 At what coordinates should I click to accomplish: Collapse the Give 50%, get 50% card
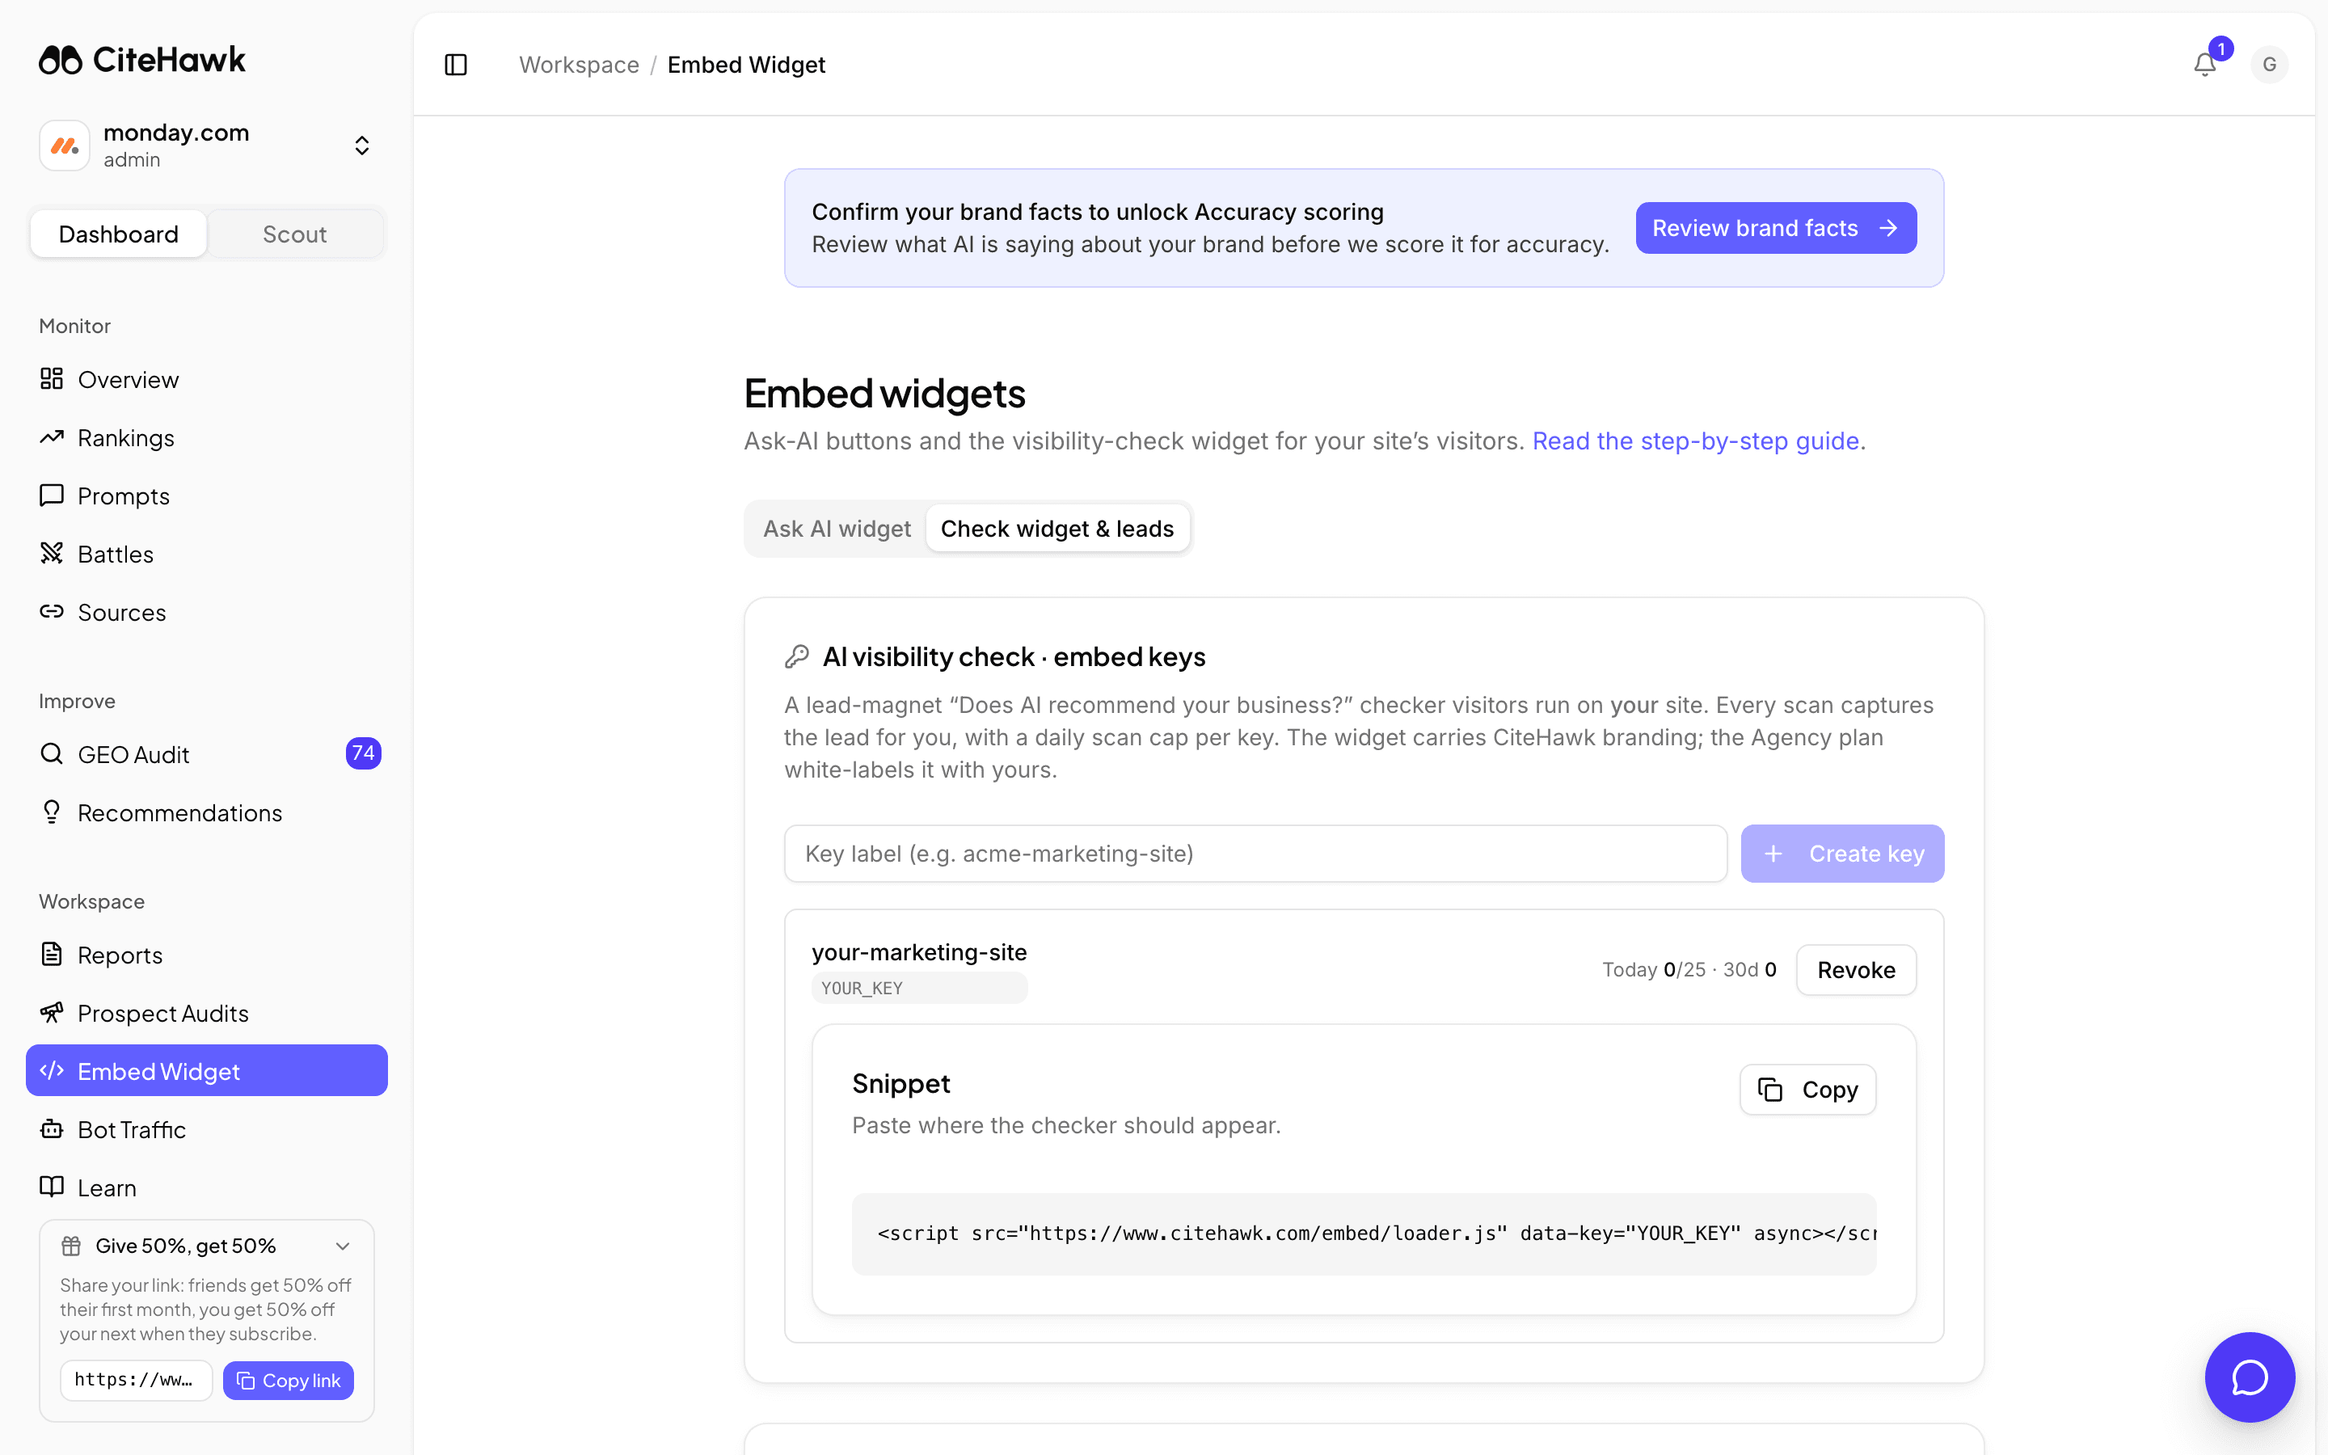point(343,1246)
